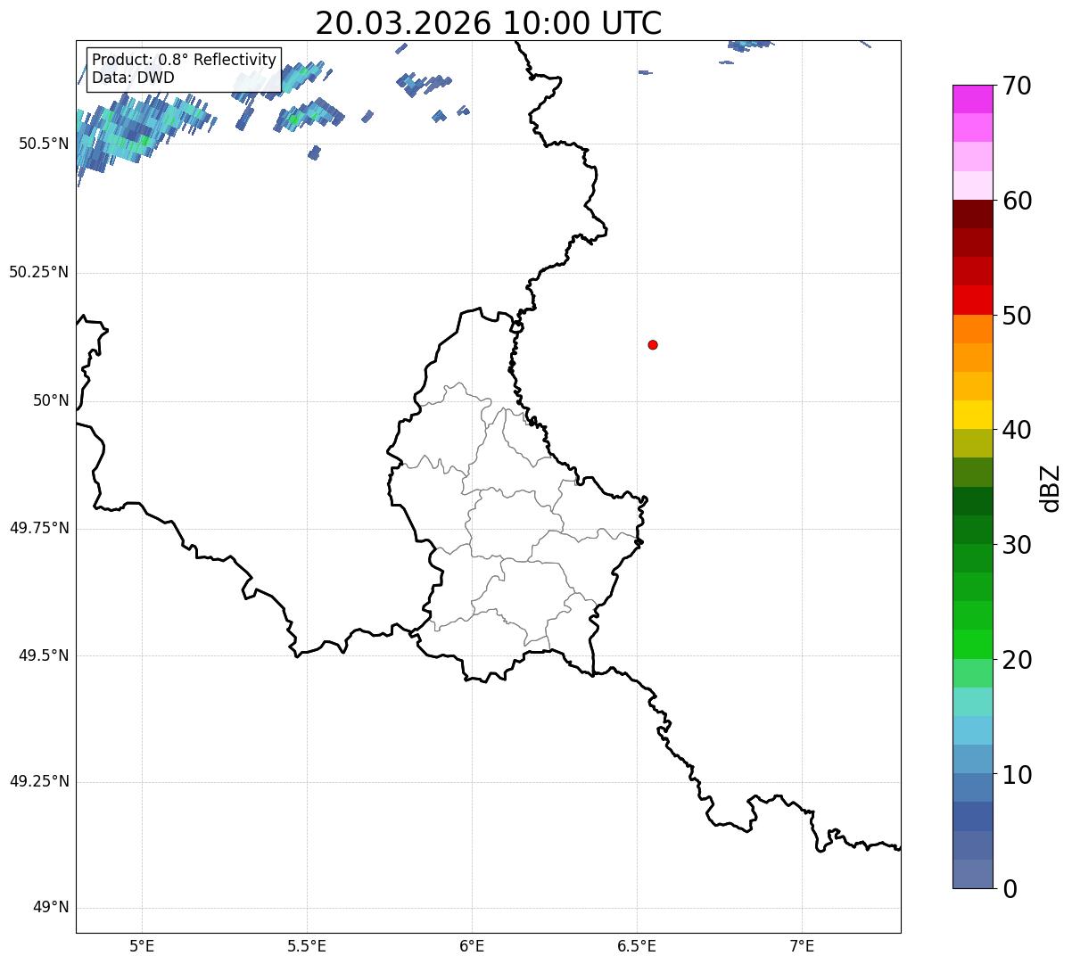Pick the magenta swatch atop the colorbar
The height and width of the screenshot is (964, 1072).
click(x=972, y=99)
